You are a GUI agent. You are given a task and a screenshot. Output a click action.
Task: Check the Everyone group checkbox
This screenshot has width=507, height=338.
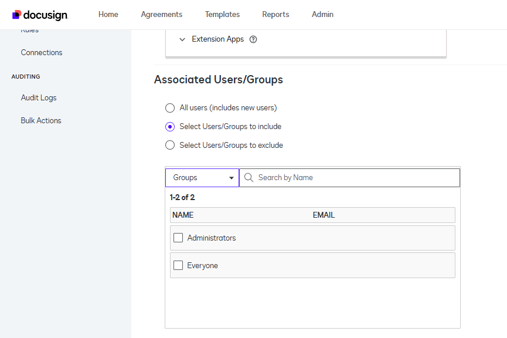[178, 265]
